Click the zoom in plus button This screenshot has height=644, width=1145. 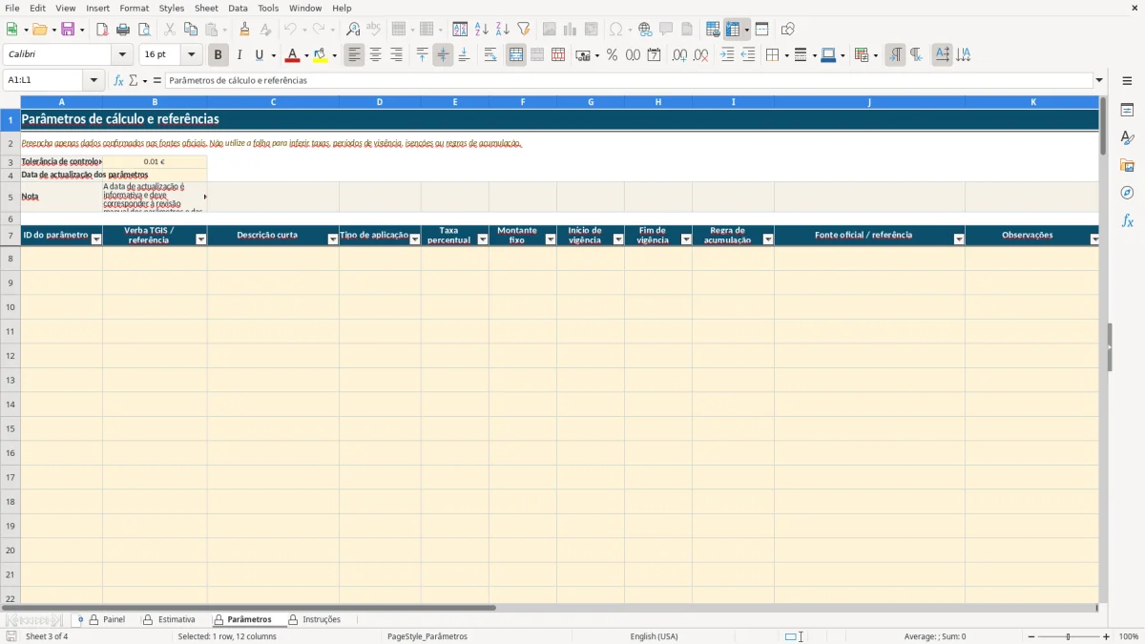tap(1107, 636)
